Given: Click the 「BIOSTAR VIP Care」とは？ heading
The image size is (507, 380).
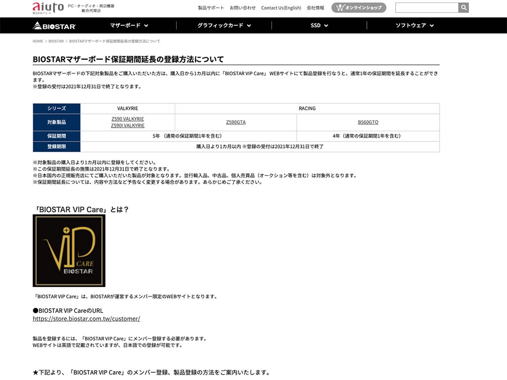Looking at the screenshot, I should [x=81, y=210].
